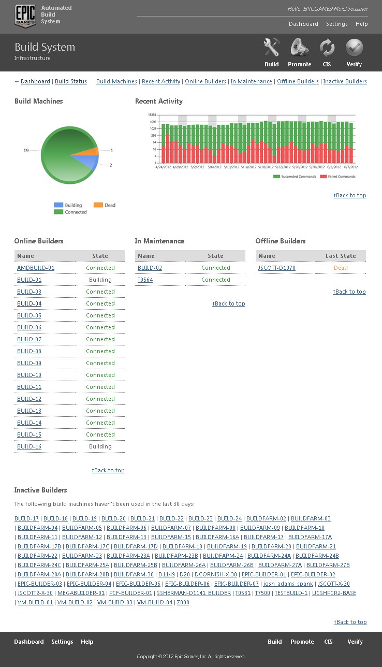Click the orange Dead state of JSCOTT-D1078
382x667 pixels.
[x=341, y=268]
